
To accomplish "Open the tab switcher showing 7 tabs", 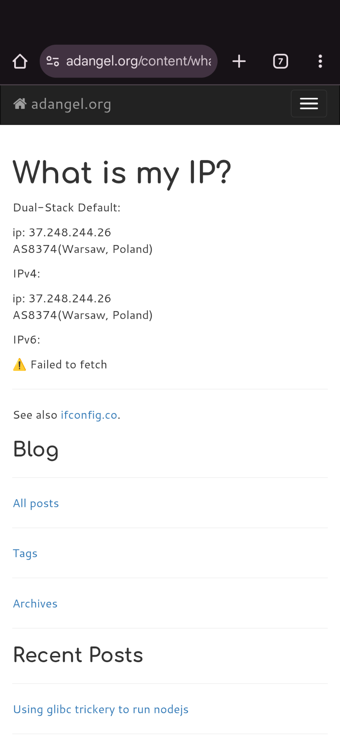I will pos(281,61).
